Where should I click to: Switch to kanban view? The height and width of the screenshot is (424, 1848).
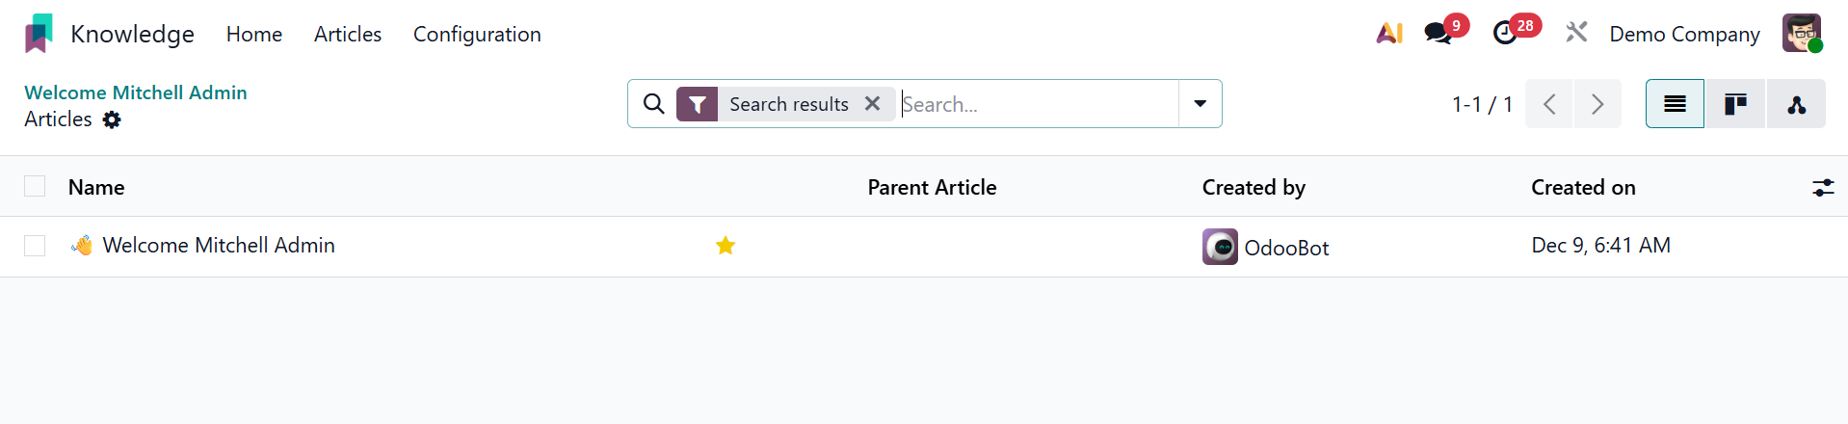tap(1735, 104)
